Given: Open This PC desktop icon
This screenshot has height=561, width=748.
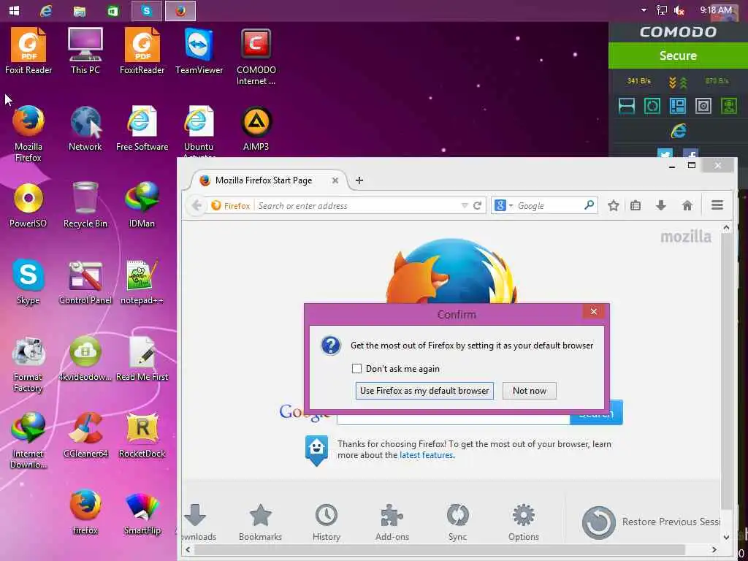Looking at the screenshot, I should coord(85,50).
